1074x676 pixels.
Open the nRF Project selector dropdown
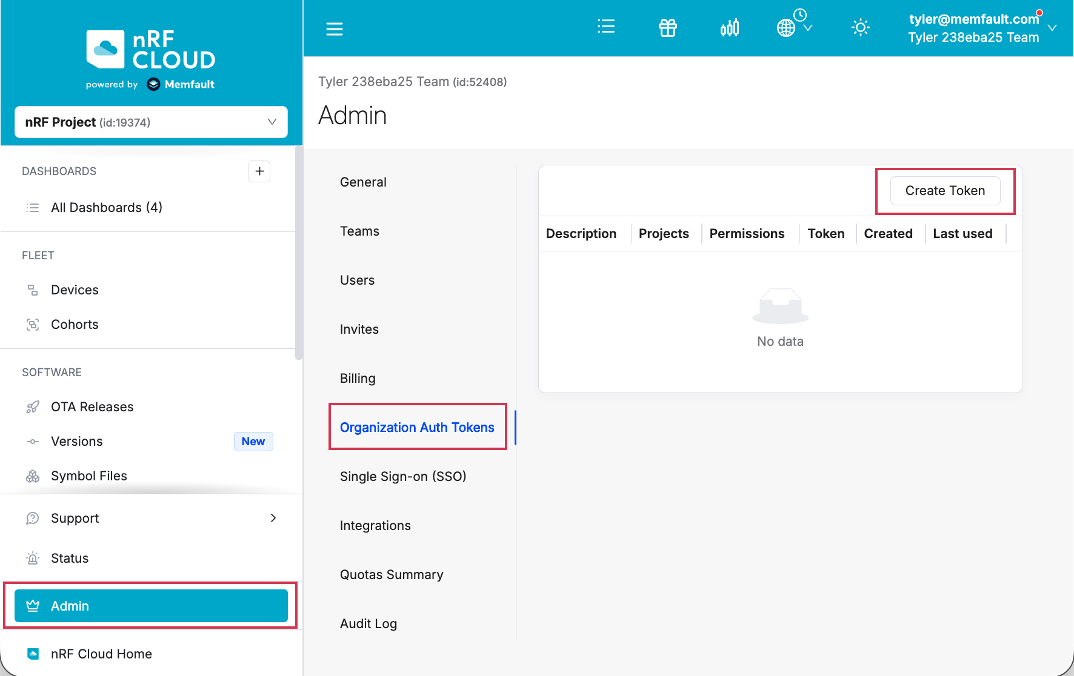coord(151,122)
